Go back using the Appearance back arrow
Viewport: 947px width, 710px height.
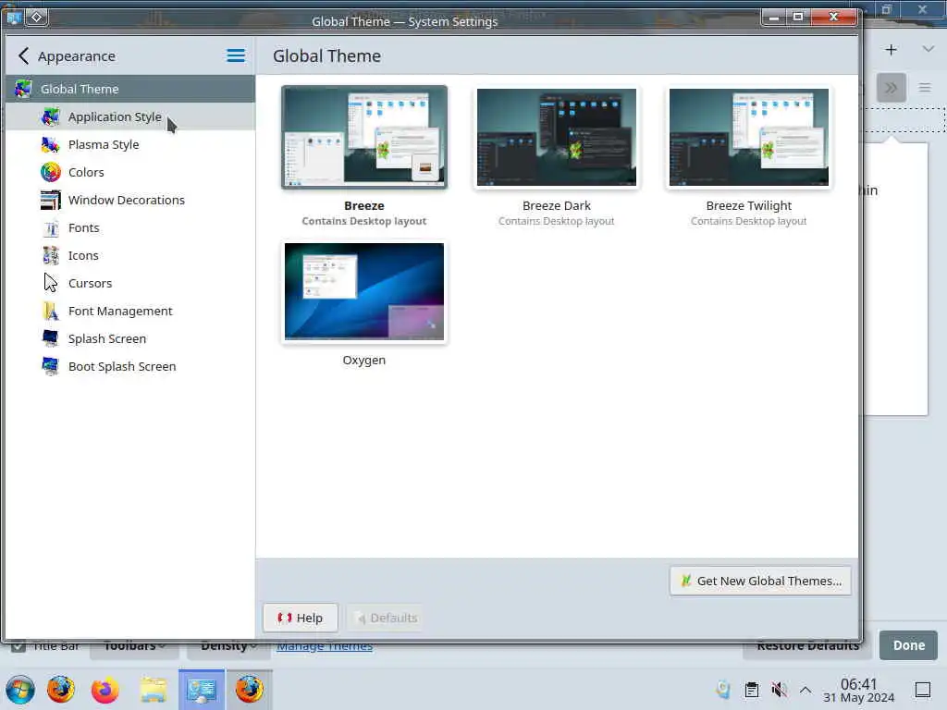tap(23, 56)
